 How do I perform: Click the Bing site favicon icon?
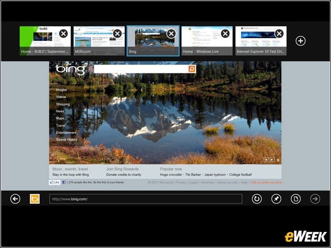tap(35, 198)
